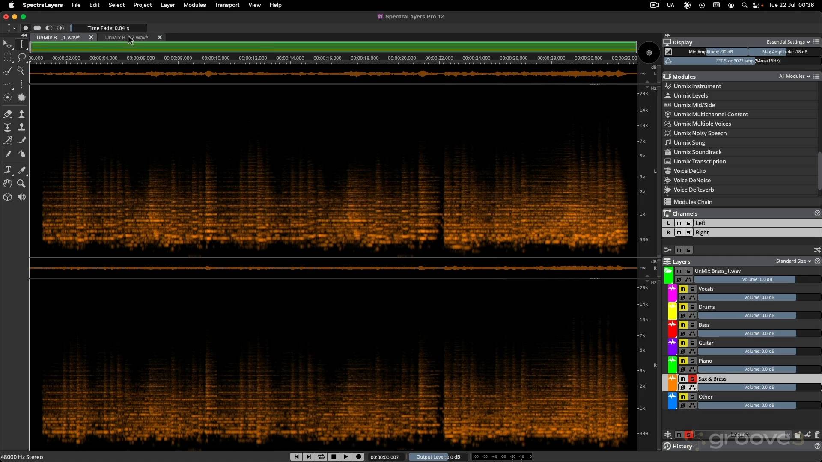Expand the Essential Settings dropdown
The image size is (822, 462).
(x=788, y=42)
